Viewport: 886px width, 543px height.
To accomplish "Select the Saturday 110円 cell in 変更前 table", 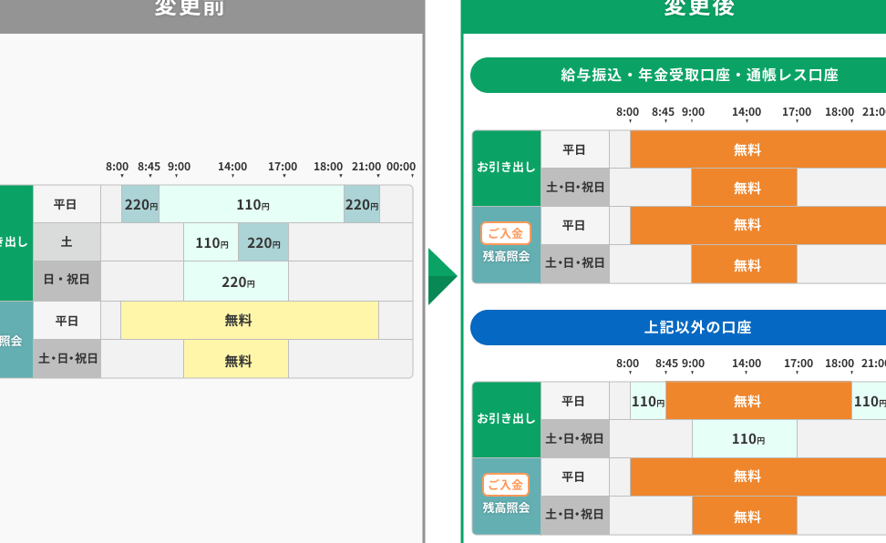I will pos(211,243).
